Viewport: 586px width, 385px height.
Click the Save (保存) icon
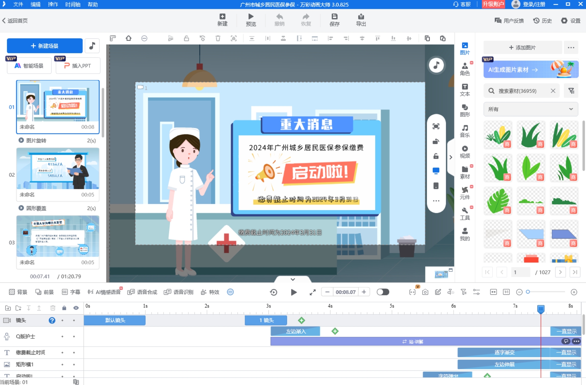(x=334, y=20)
